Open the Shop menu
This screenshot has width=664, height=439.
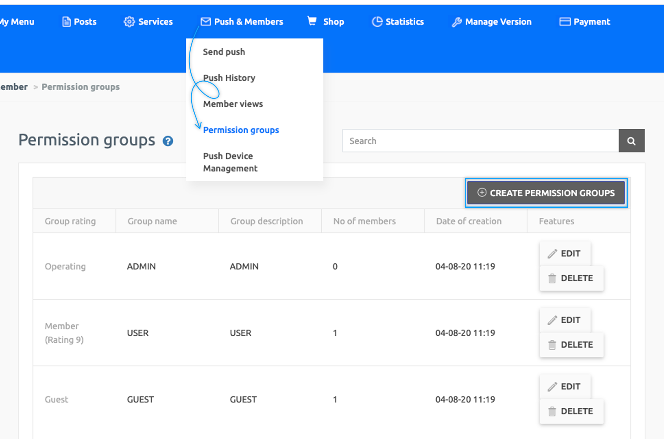click(326, 22)
